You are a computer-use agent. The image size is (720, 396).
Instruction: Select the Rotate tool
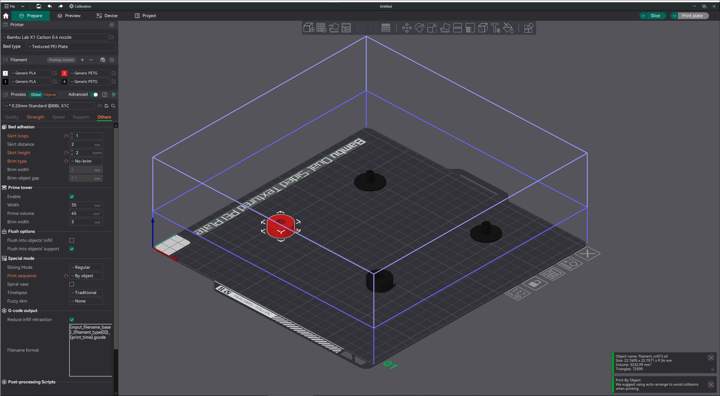coord(419,28)
